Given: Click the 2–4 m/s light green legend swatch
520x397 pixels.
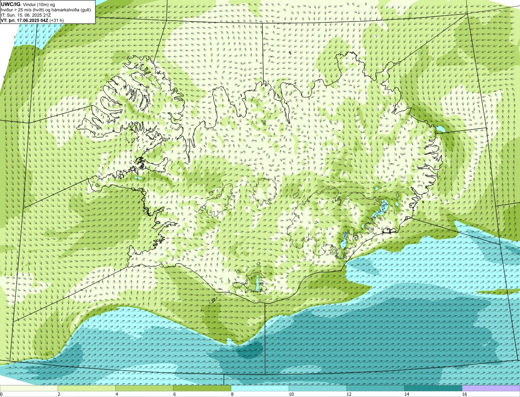Looking at the screenshot, I should pyautogui.click(x=87, y=388).
